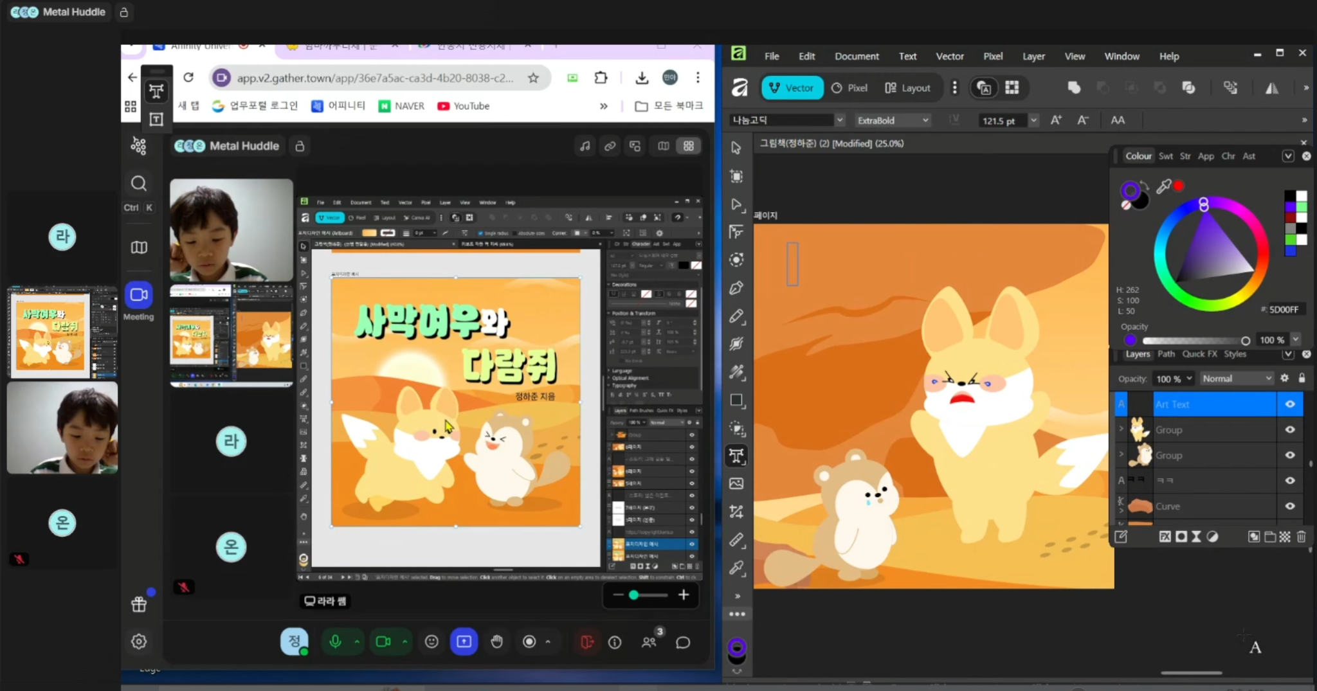This screenshot has height=691, width=1317.
Task: Hide the Curve layer
Action: pos(1290,506)
